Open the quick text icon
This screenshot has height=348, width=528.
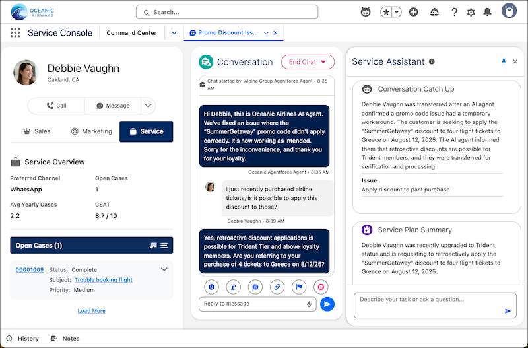point(255,287)
